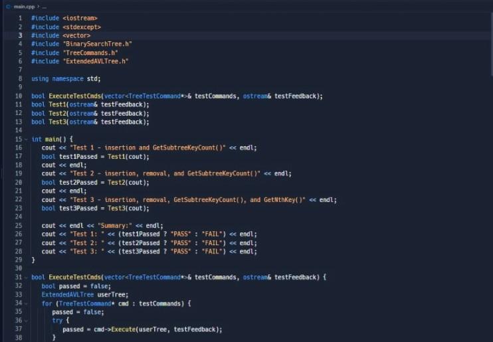Click 'test1Passed' variable on line 17
493x342 pixels.
(78, 156)
